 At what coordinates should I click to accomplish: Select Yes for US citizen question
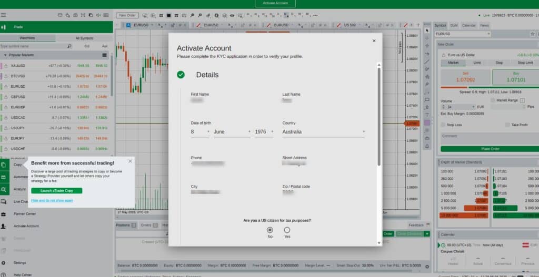(287, 230)
